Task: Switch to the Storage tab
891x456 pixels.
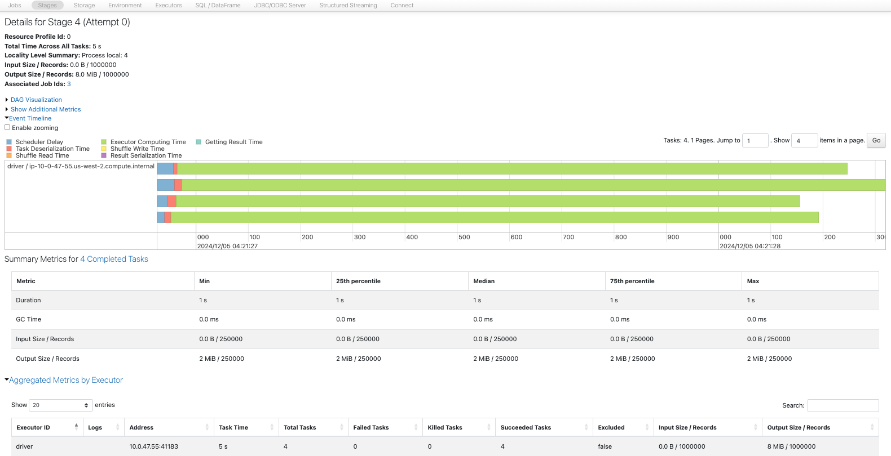Action: pos(84,5)
